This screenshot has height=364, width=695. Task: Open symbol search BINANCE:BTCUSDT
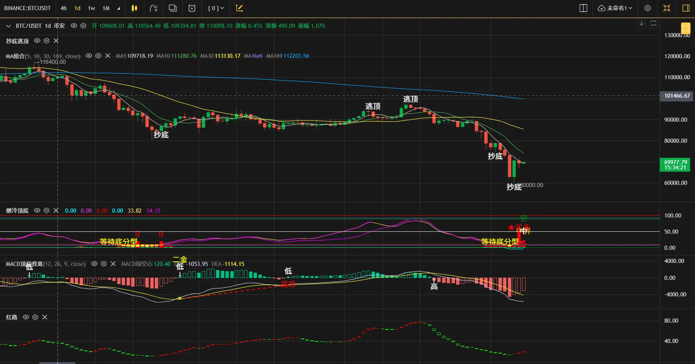coord(27,8)
